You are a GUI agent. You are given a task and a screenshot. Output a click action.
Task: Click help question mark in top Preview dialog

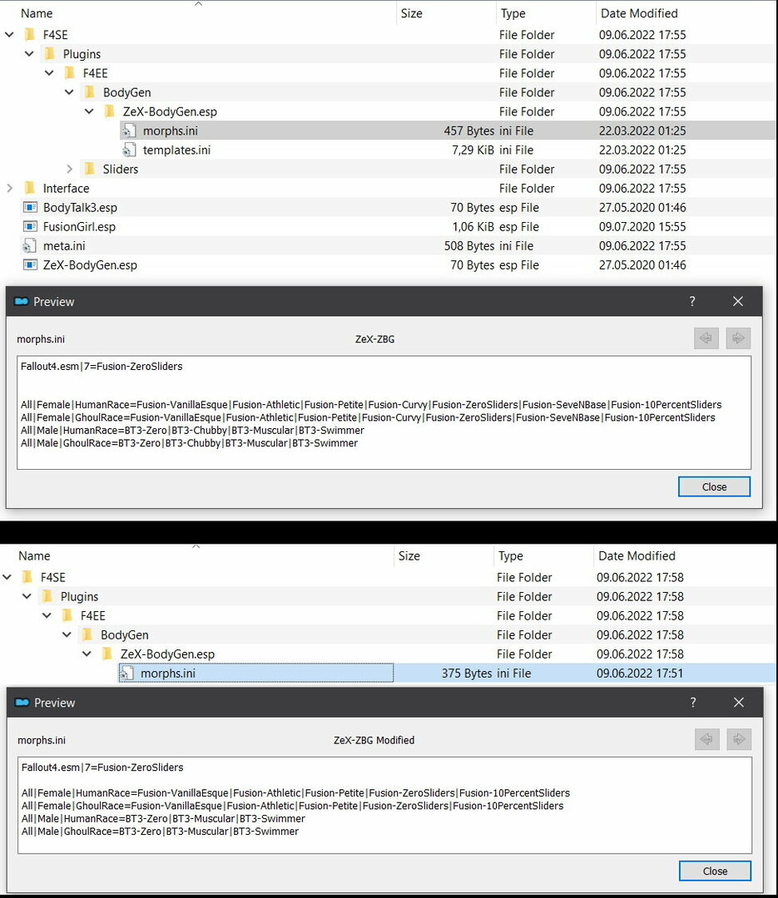pos(692,301)
